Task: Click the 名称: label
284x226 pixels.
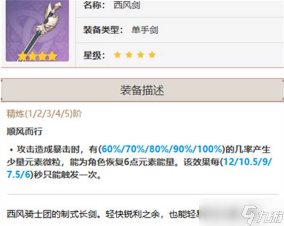Action: point(94,5)
